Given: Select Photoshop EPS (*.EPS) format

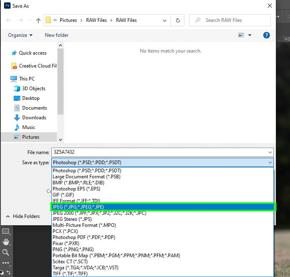Looking at the screenshot, I should [x=163, y=189].
